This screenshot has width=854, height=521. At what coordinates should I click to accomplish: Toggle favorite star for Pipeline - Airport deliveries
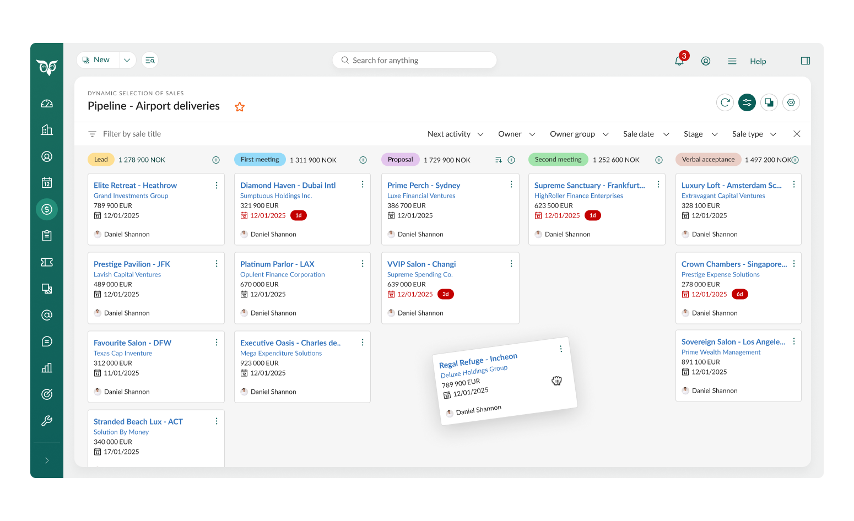pyautogui.click(x=240, y=107)
